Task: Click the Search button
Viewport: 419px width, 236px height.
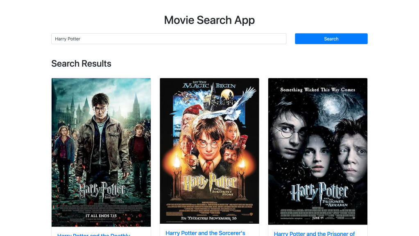Action: coord(331,39)
